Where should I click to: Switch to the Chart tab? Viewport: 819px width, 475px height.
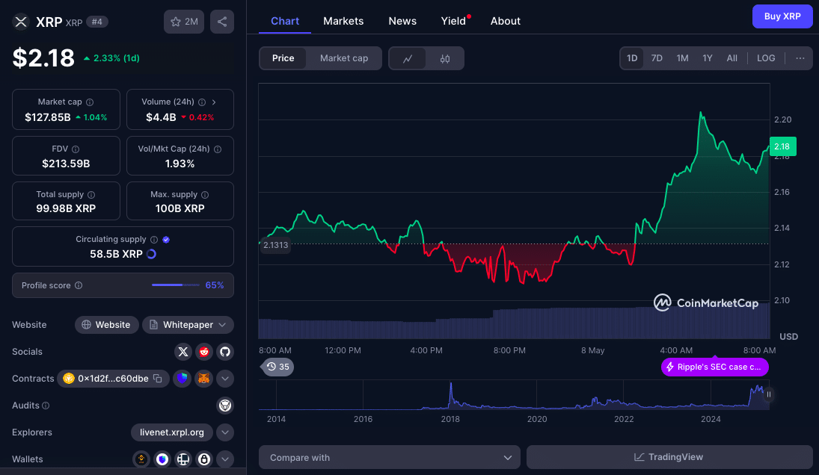coord(285,22)
